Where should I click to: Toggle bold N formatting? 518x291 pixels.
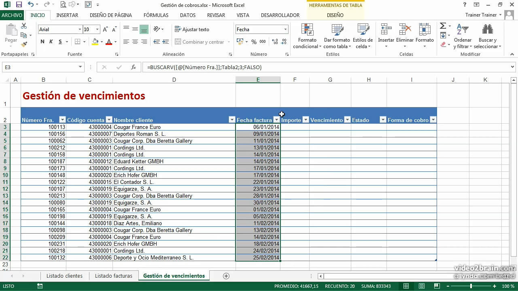(42, 42)
